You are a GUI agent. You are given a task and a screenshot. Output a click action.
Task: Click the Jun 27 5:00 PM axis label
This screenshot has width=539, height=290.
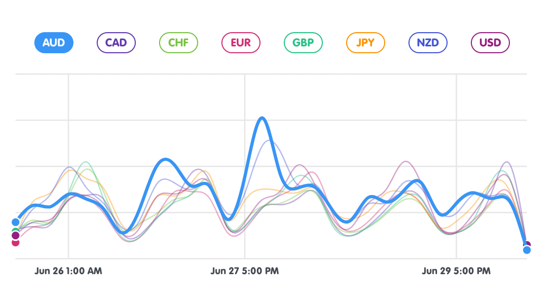pyautogui.click(x=245, y=271)
